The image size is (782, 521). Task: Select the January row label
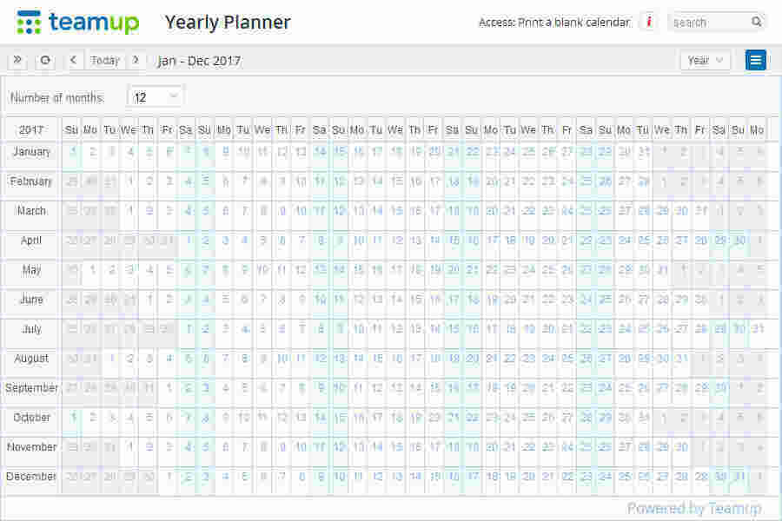(x=31, y=152)
